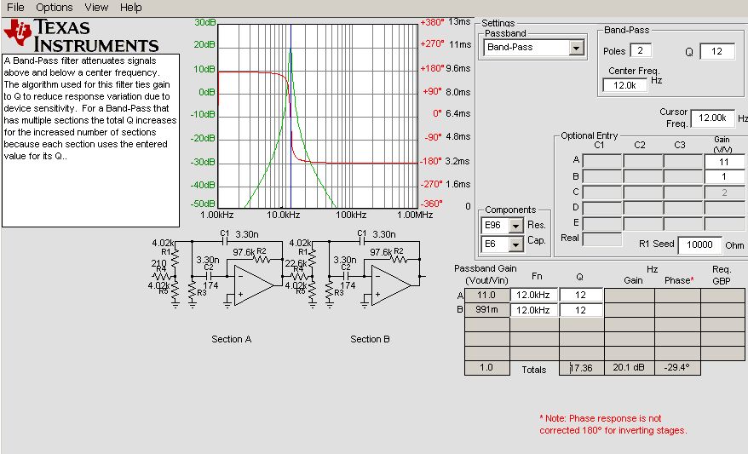Click the Fn field for section B
The width and height of the screenshot is (748, 454).
[534, 310]
